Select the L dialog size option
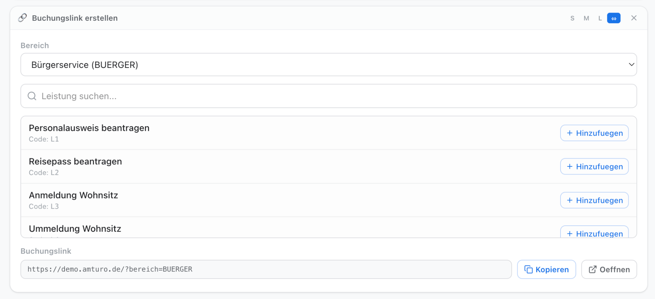Screen dimensions: 655x299 pyautogui.click(x=600, y=18)
